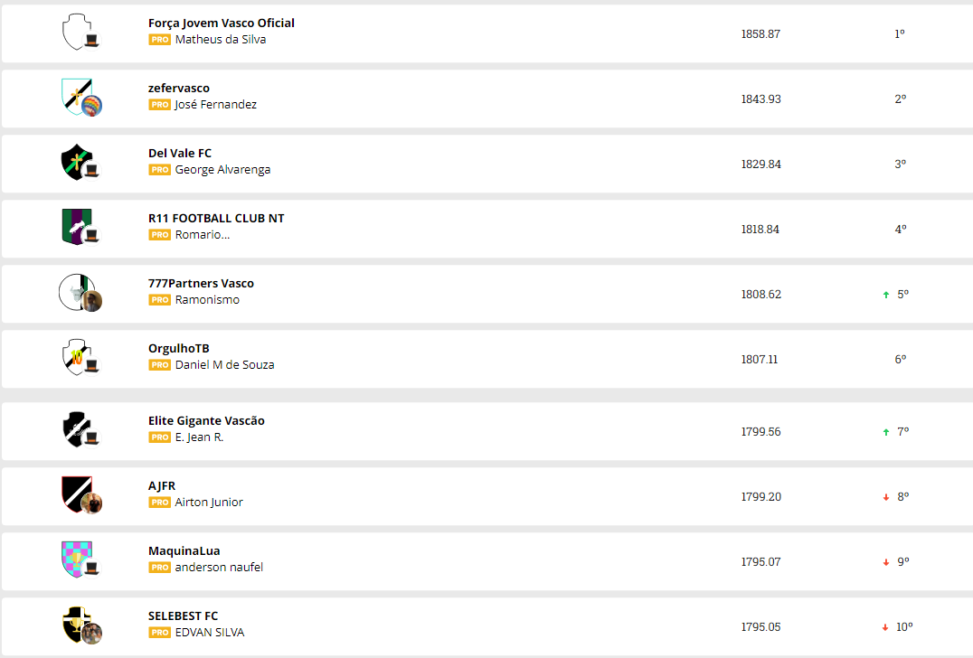Click owner name EDVAN SILVA
This screenshot has width=973, height=658.
pyautogui.click(x=210, y=633)
